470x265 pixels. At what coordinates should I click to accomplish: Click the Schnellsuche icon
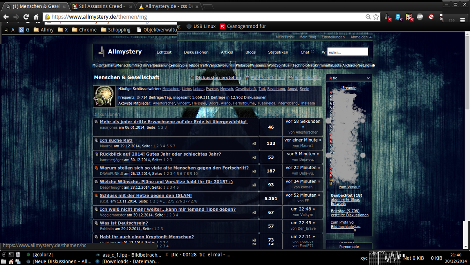point(291,77)
